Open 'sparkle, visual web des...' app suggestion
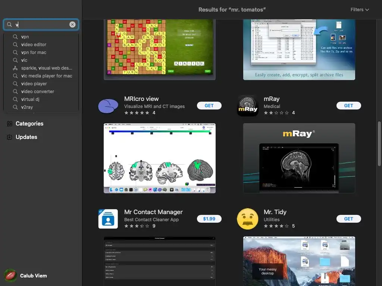Viewport: 382px width, 286px height. click(41, 68)
